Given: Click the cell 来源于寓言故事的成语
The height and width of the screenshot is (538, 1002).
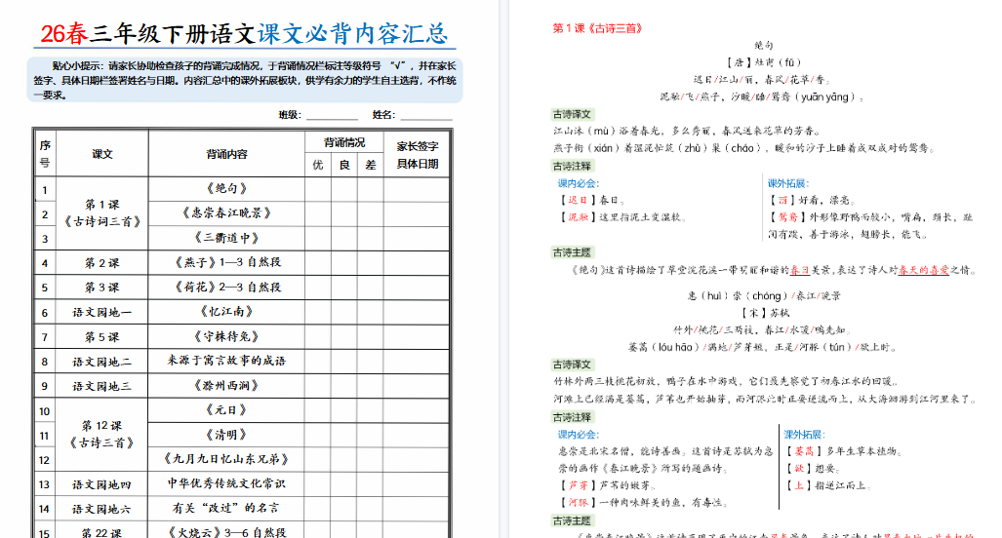Looking at the screenshot, I should tap(226, 361).
